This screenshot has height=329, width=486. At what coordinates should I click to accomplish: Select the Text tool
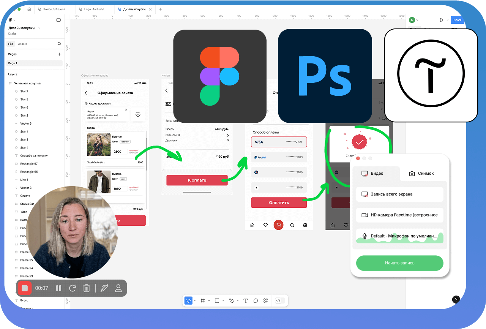246,301
